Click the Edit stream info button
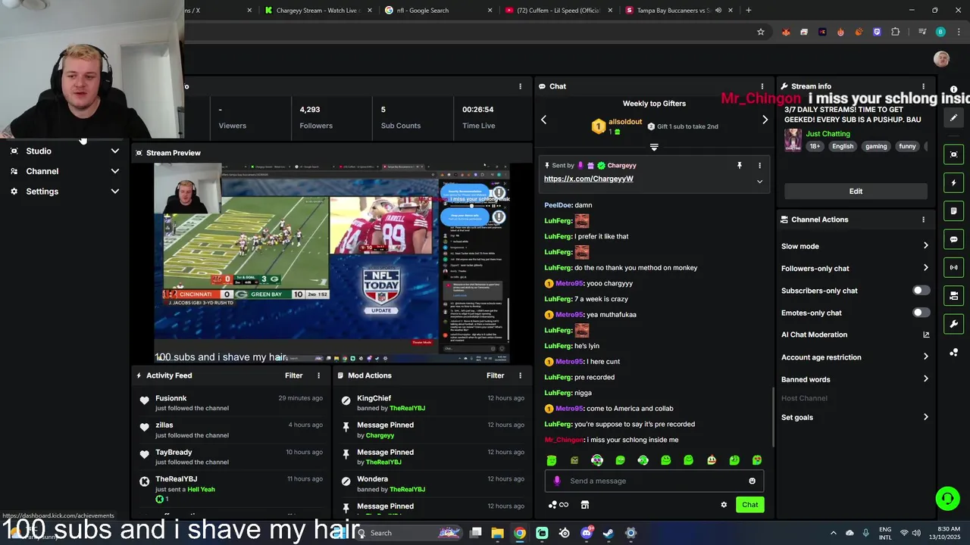This screenshot has height=545, width=970. coord(856,192)
